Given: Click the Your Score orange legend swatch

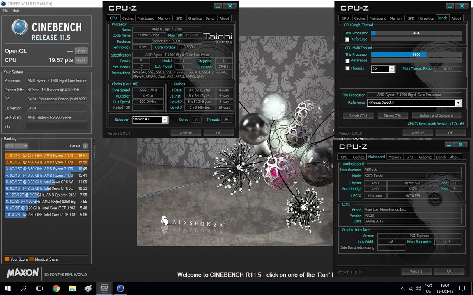Looking at the screenshot, I should (7, 259).
